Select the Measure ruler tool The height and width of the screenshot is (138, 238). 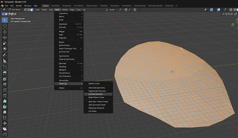[5, 61]
